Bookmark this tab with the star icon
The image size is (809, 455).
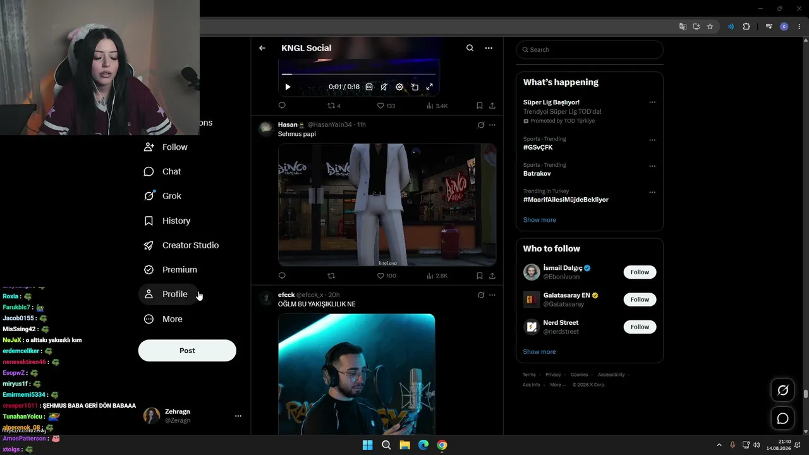710,27
